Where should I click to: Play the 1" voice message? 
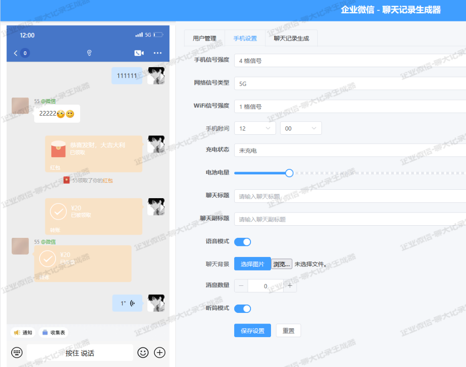tap(127, 303)
